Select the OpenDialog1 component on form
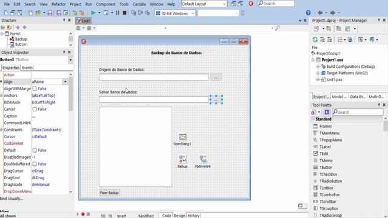 pyautogui.click(x=182, y=137)
